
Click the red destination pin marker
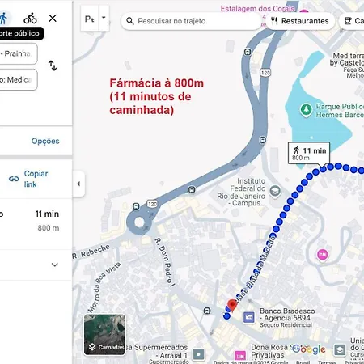pyautogui.click(x=232, y=305)
